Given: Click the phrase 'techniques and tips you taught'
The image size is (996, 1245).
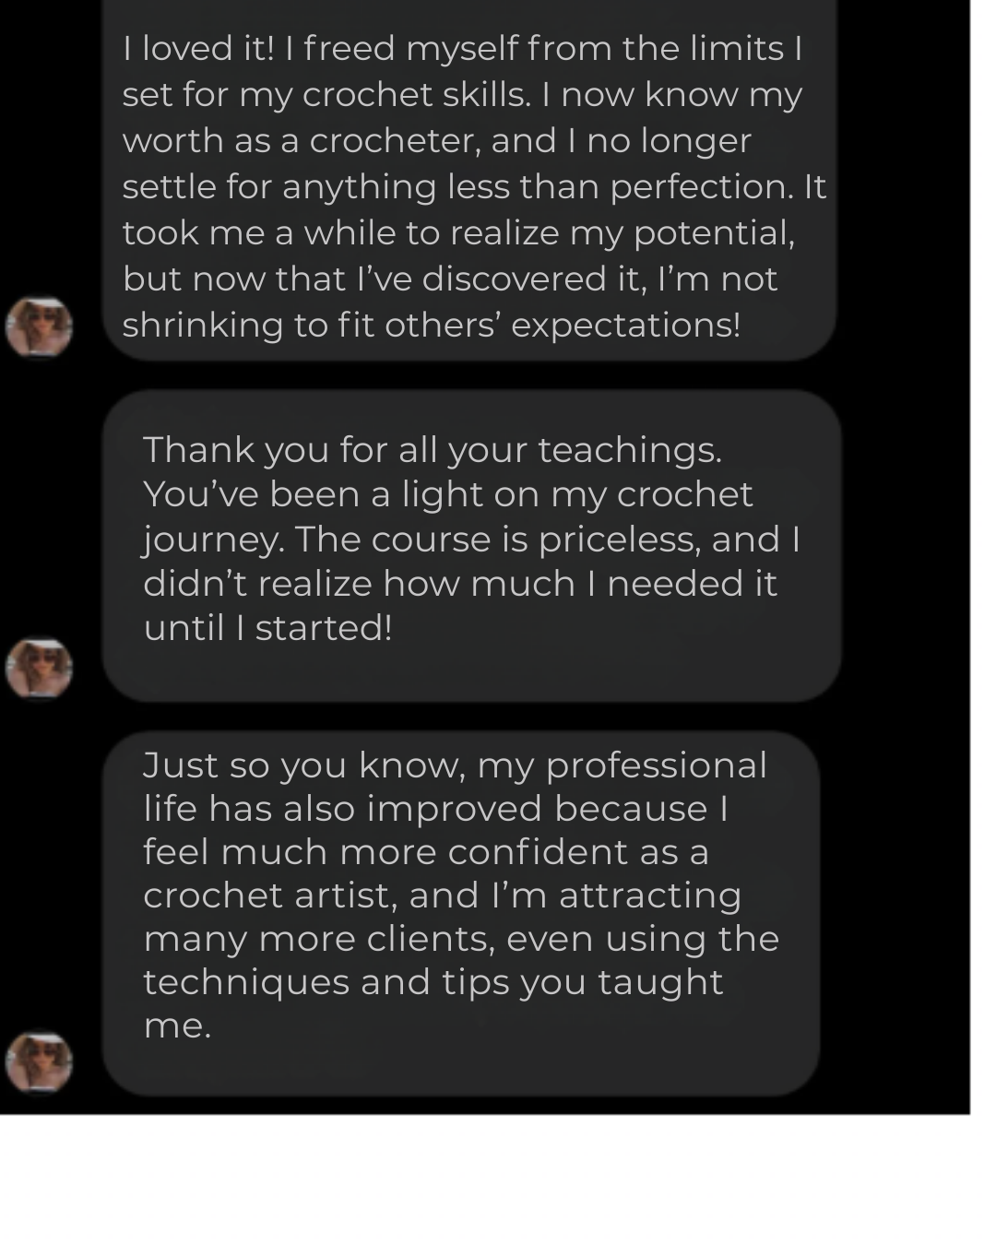Looking at the screenshot, I should click(433, 982).
